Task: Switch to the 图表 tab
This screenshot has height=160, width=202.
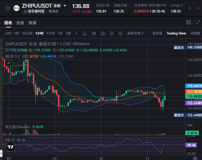Action: (8, 23)
